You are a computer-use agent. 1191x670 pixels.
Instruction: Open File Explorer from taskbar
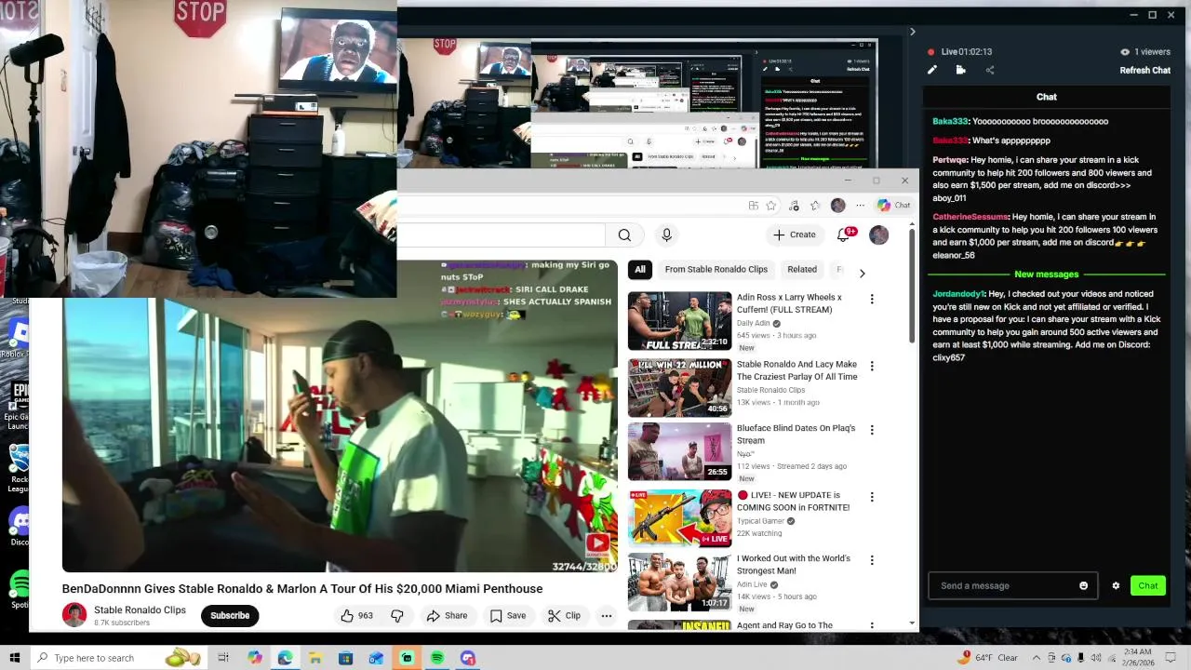tap(315, 658)
